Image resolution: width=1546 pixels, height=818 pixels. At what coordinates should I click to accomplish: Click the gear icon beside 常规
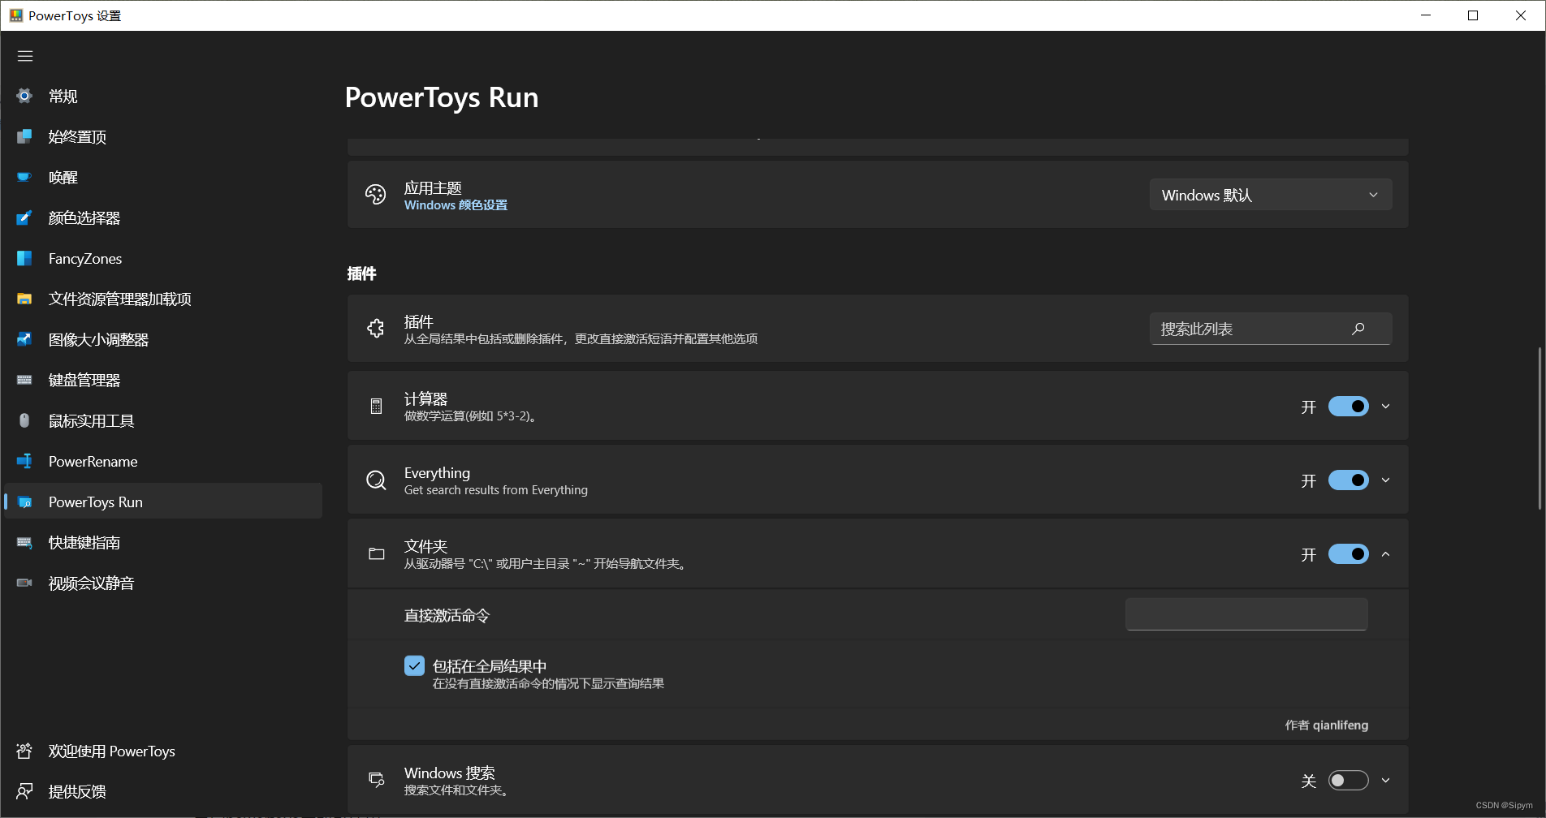coord(24,96)
